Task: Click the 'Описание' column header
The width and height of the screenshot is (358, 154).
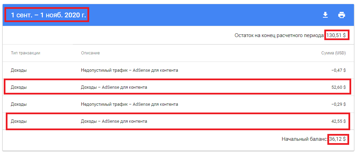Action: tap(90, 53)
